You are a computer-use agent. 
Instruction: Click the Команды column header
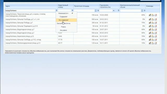(153, 6)
